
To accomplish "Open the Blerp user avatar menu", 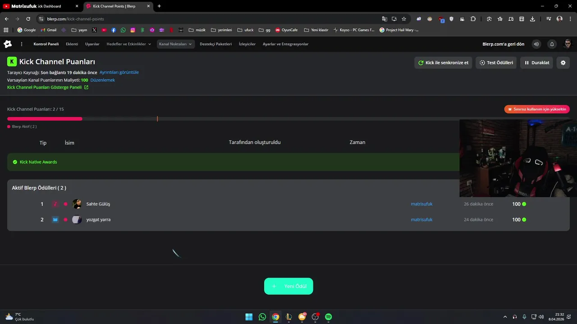I will click(568, 44).
